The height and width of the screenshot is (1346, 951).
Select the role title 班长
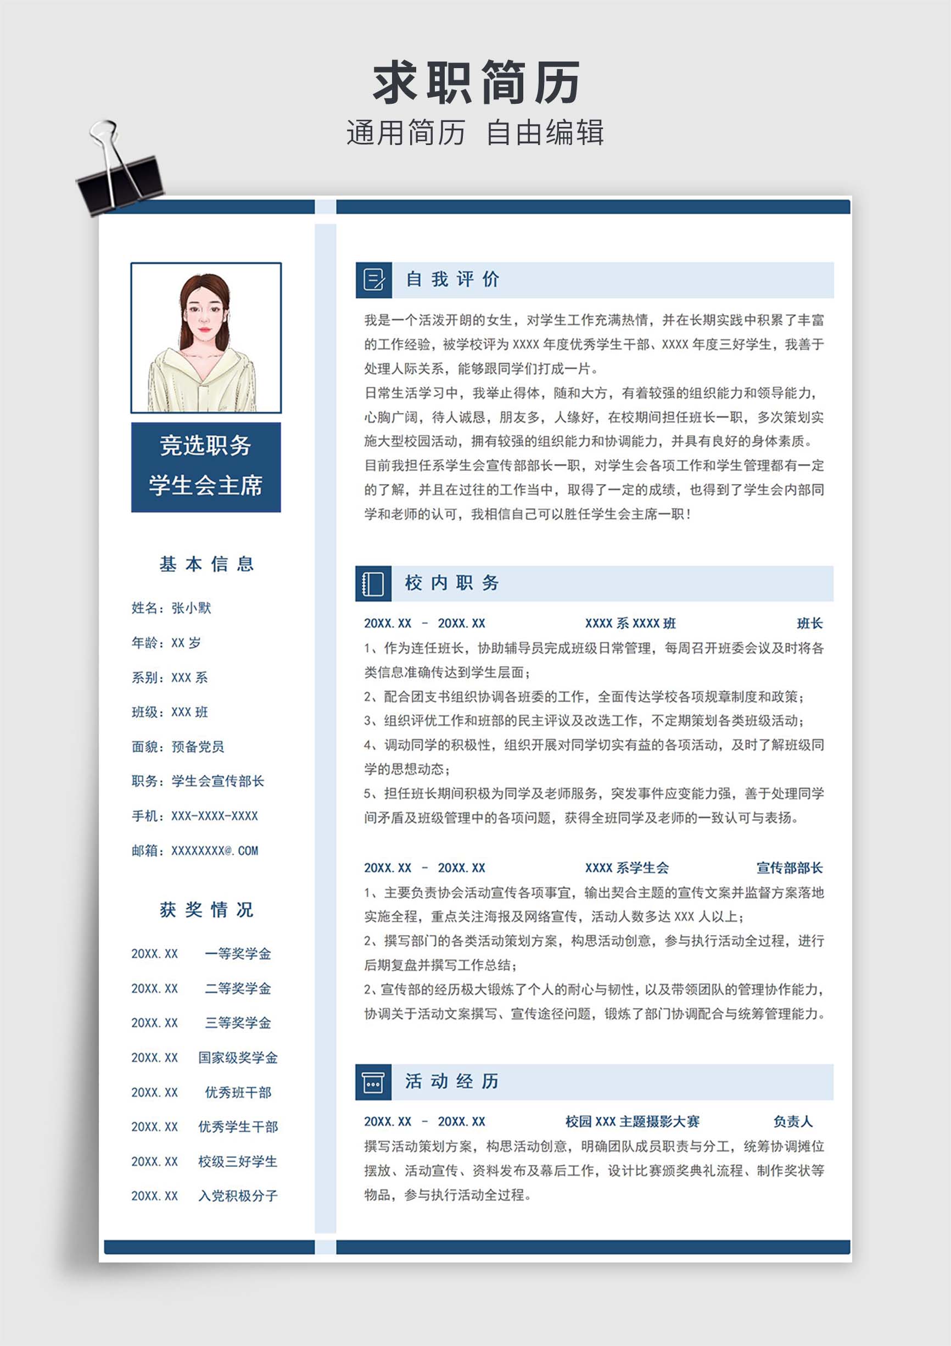[810, 623]
